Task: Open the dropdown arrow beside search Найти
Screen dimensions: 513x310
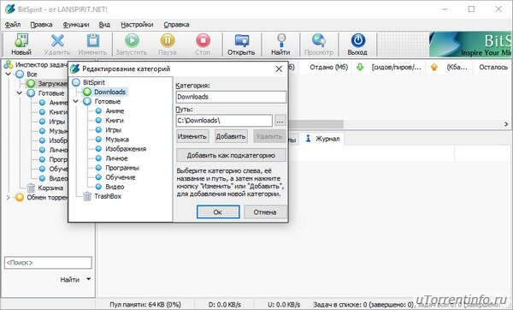Action: tap(88, 279)
